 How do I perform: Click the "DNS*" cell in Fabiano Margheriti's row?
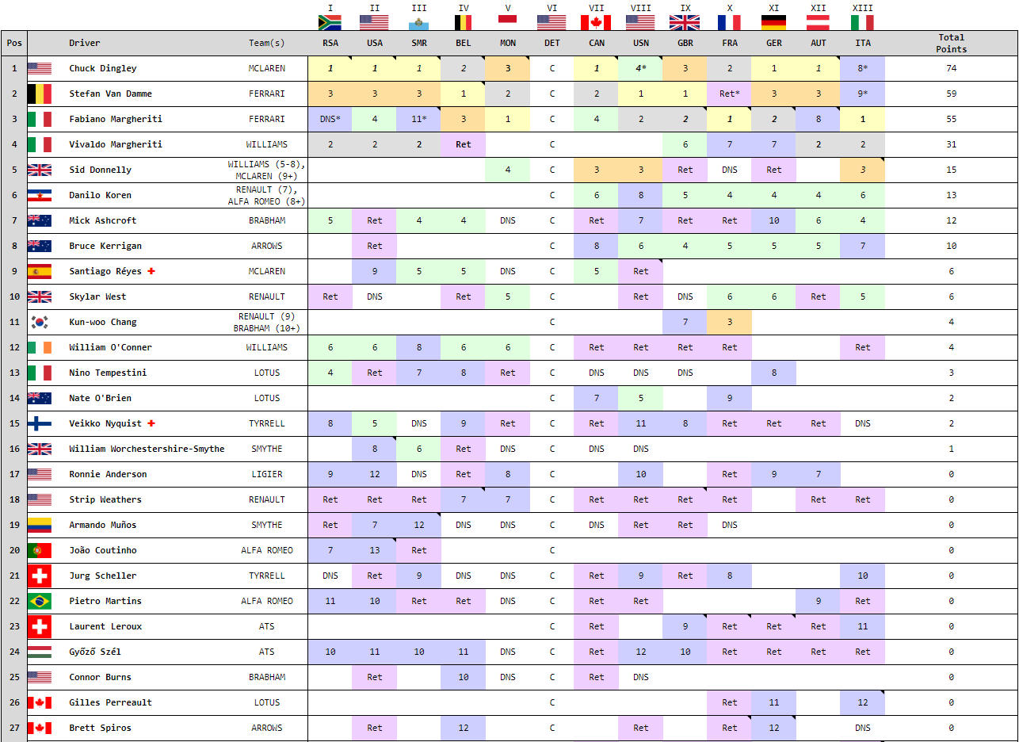tap(330, 119)
